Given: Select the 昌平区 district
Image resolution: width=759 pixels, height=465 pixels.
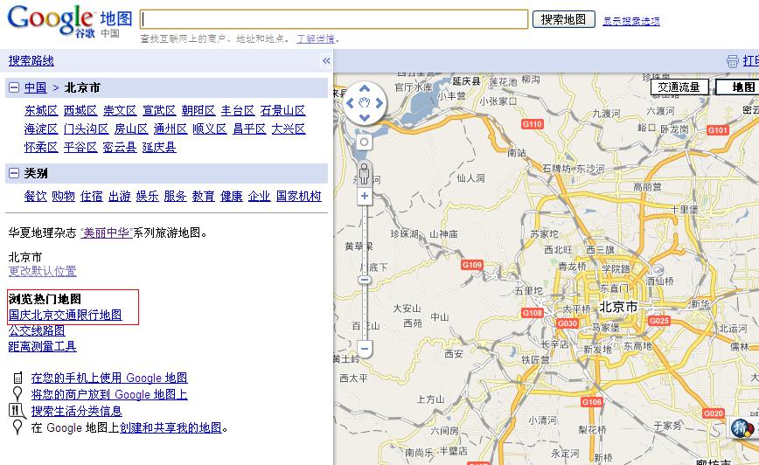Looking at the screenshot, I should (249, 129).
